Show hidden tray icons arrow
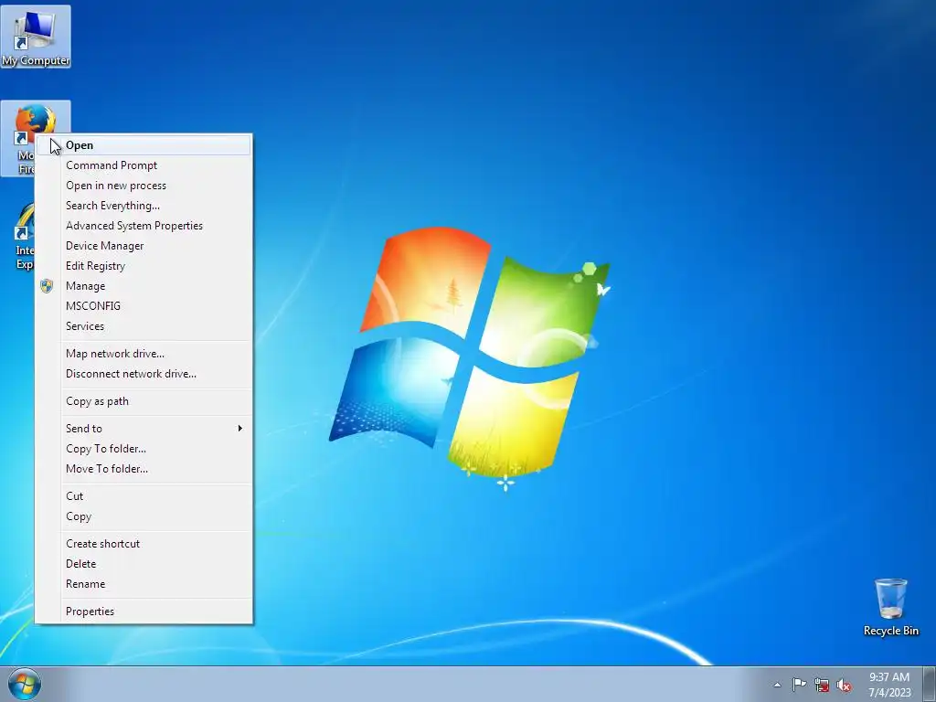Viewport: 936px width, 702px height. coord(777,685)
